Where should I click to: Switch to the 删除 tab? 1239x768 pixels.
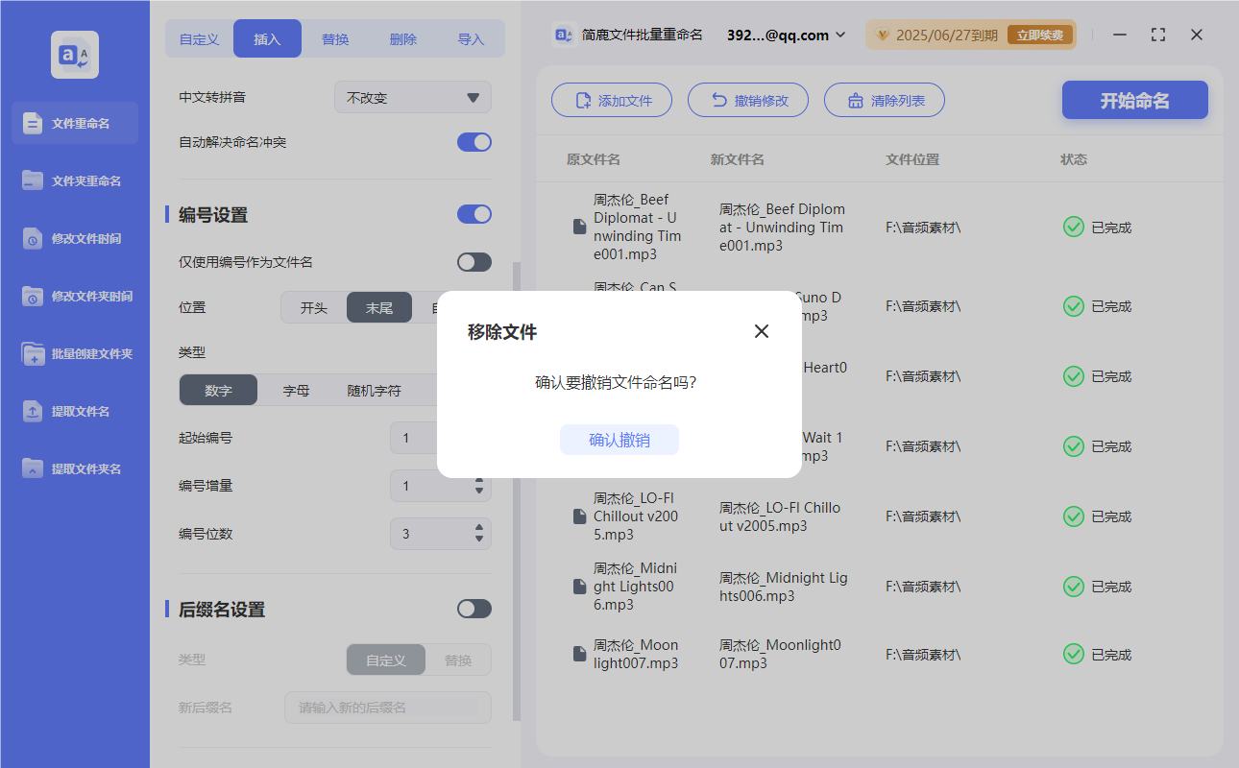pos(402,38)
